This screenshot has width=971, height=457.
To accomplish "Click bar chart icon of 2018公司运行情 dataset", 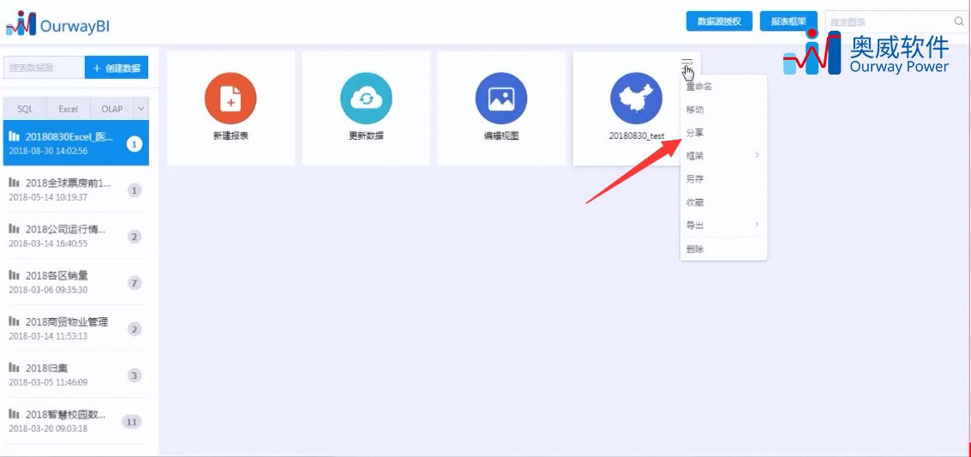I will [15, 229].
